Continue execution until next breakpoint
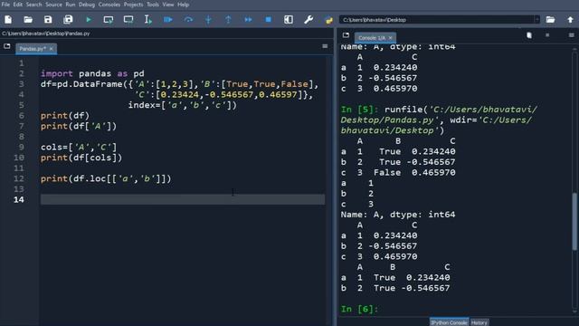579x326 pixels. point(248,20)
